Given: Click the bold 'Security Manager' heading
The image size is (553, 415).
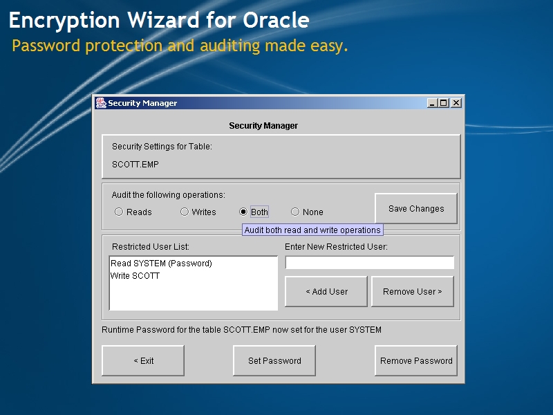Looking at the screenshot, I should [263, 126].
